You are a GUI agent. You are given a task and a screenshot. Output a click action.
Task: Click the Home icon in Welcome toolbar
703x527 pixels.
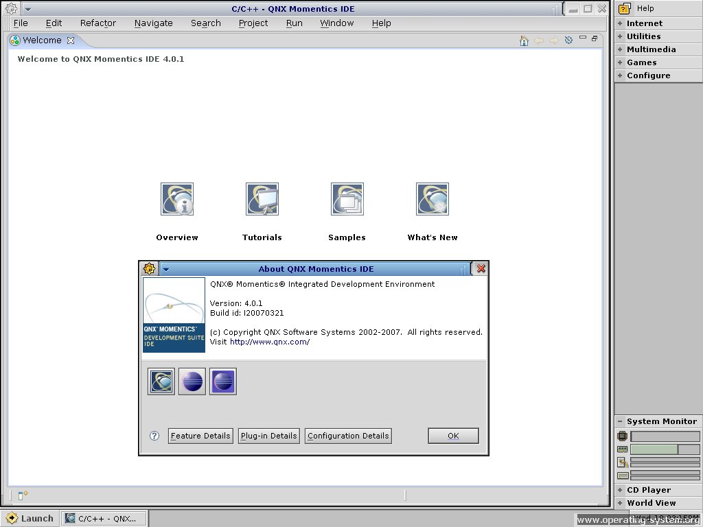(524, 40)
